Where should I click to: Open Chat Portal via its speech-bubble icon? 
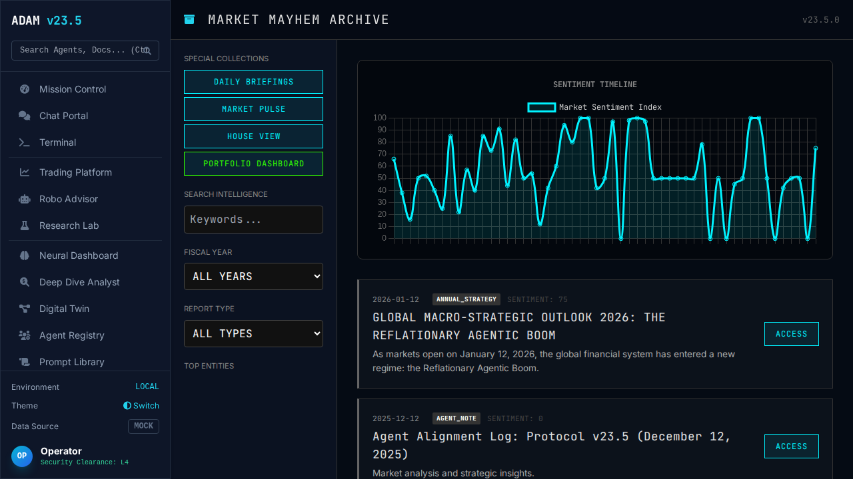click(25, 116)
